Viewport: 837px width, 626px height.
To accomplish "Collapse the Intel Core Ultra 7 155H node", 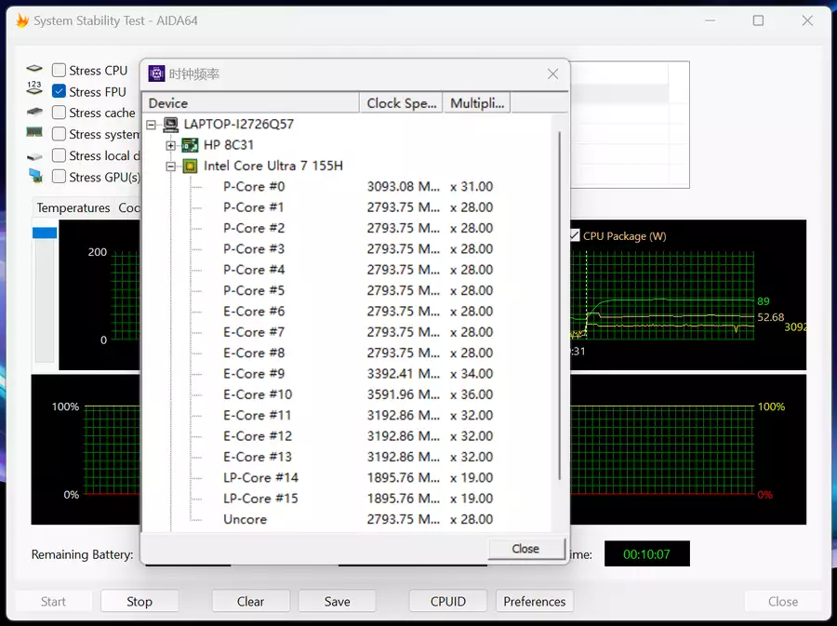I will pos(171,166).
